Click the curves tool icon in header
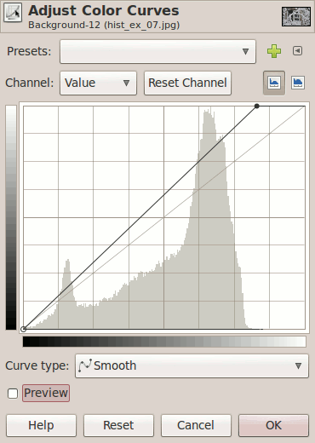 point(13,13)
